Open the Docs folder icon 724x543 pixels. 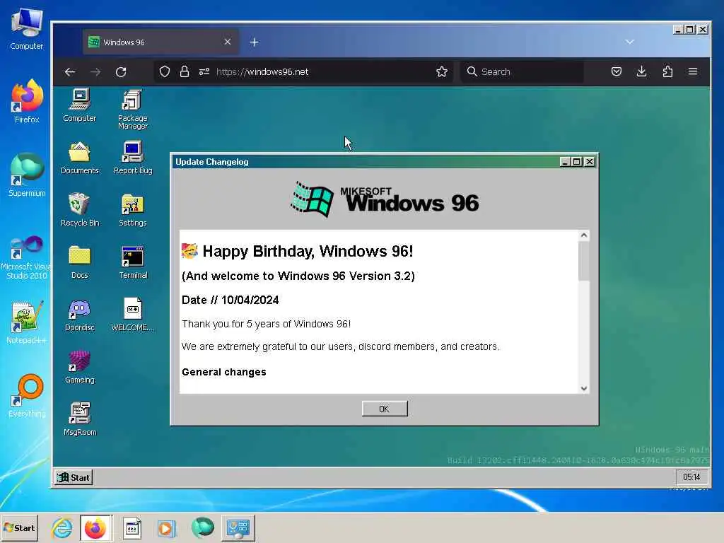pos(79,262)
